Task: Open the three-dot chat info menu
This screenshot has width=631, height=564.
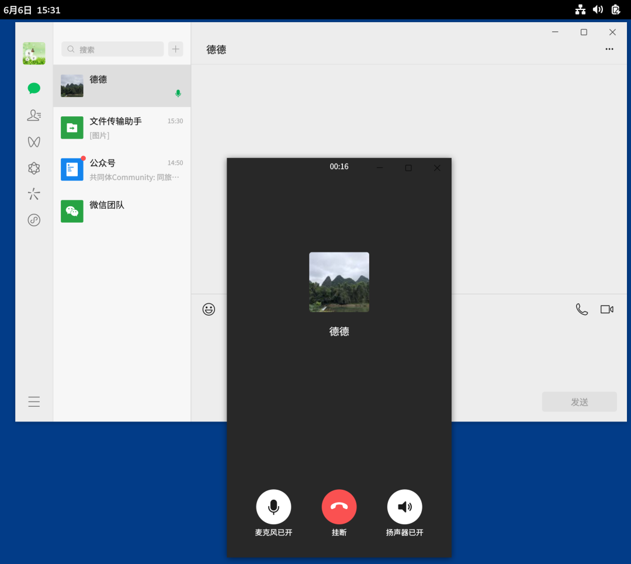Action: point(609,49)
